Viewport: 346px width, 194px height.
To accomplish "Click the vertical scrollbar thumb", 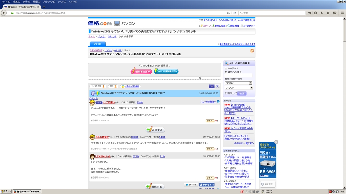I will 344,31.
